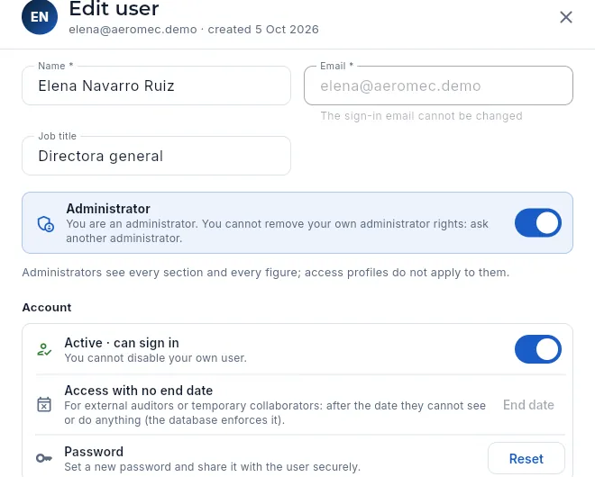The width and height of the screenshot is (595, 477).
Task: Click 'Administrators see every section' note
Action: (x=266, y=273)
